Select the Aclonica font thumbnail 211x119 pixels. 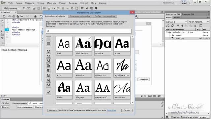(x=103, y=46)
